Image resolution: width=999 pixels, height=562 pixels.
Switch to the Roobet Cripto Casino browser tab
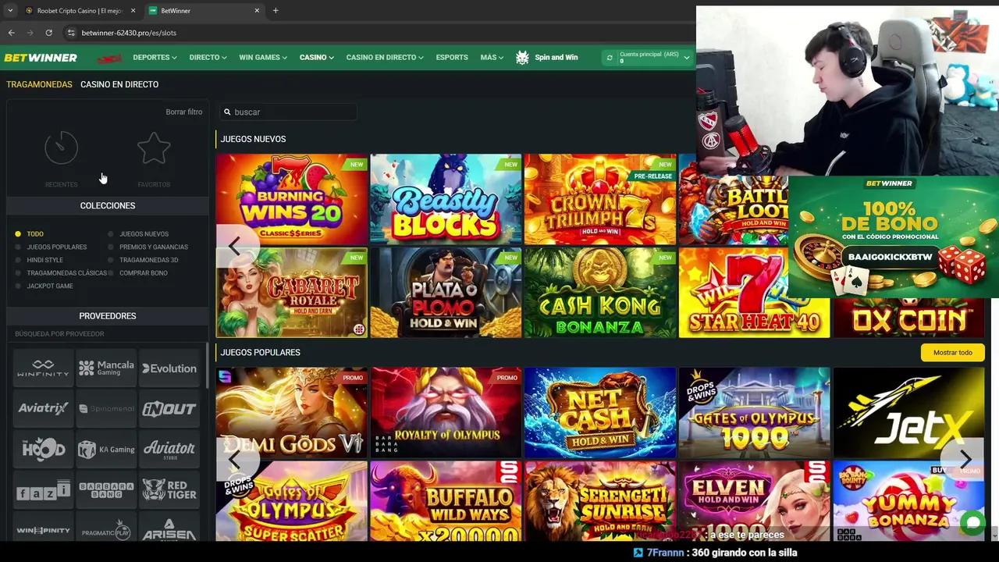tap(80, 11)
